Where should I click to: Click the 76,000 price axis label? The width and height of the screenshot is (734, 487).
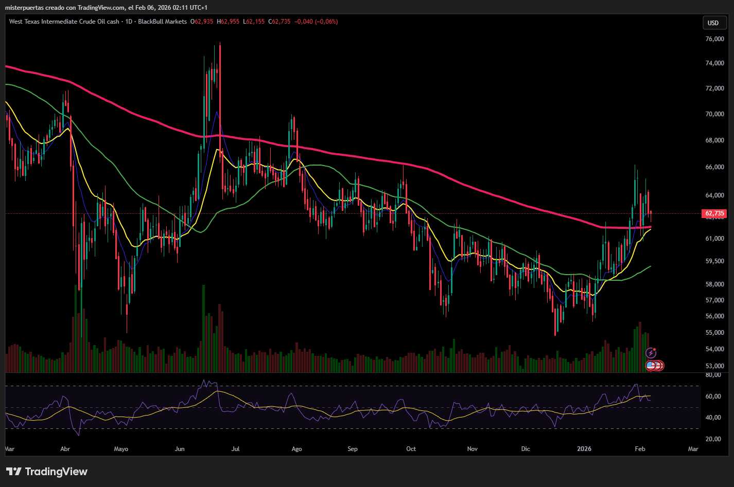(x=715, y=39)
